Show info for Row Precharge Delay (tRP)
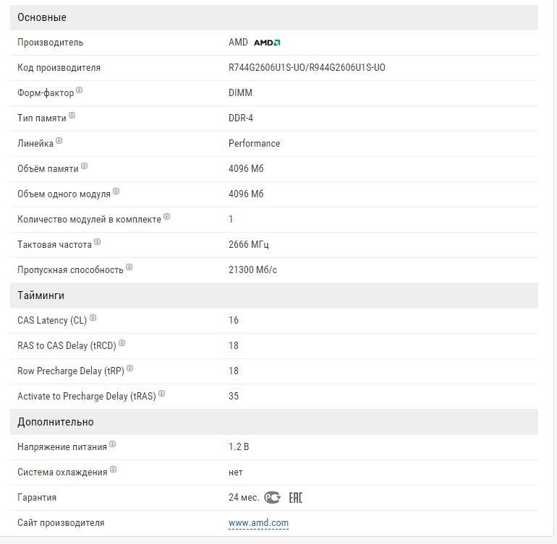Screen dimensions: 557x544 129,368
